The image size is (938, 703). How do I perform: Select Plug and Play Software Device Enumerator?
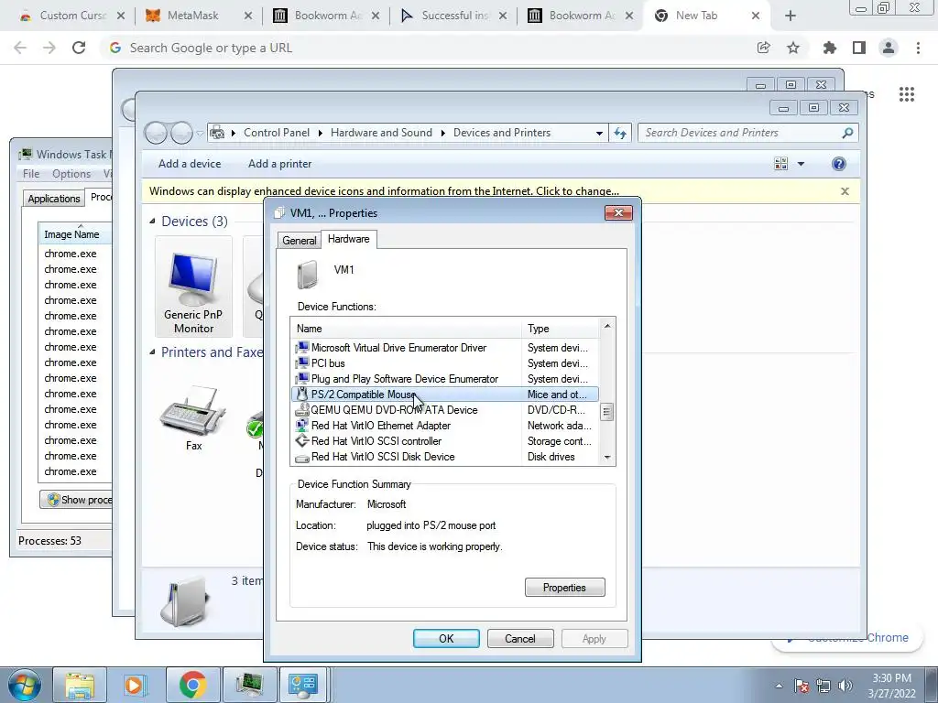444,379
